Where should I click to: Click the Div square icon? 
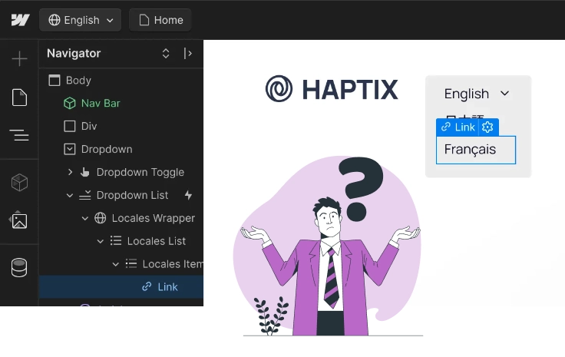click(x=70, y=127)
